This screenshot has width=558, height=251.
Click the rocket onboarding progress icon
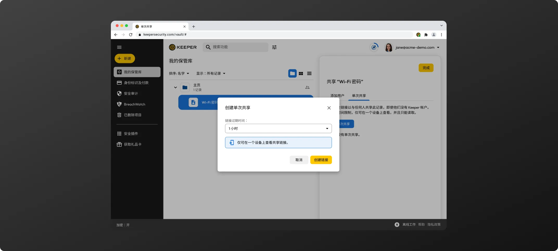click(x=374, y=47)
